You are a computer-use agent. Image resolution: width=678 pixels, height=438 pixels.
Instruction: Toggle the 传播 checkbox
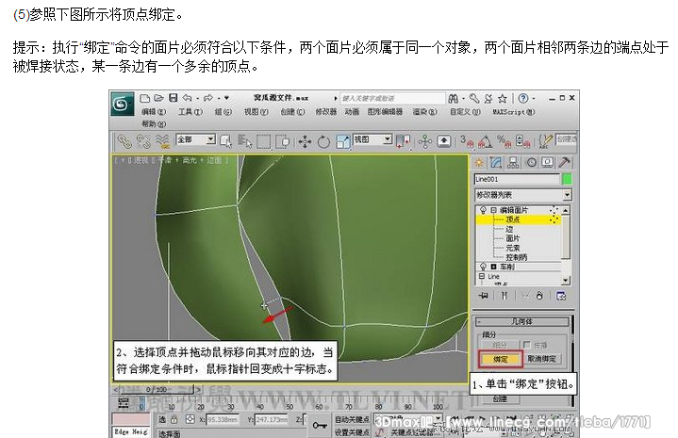point(527,345)
